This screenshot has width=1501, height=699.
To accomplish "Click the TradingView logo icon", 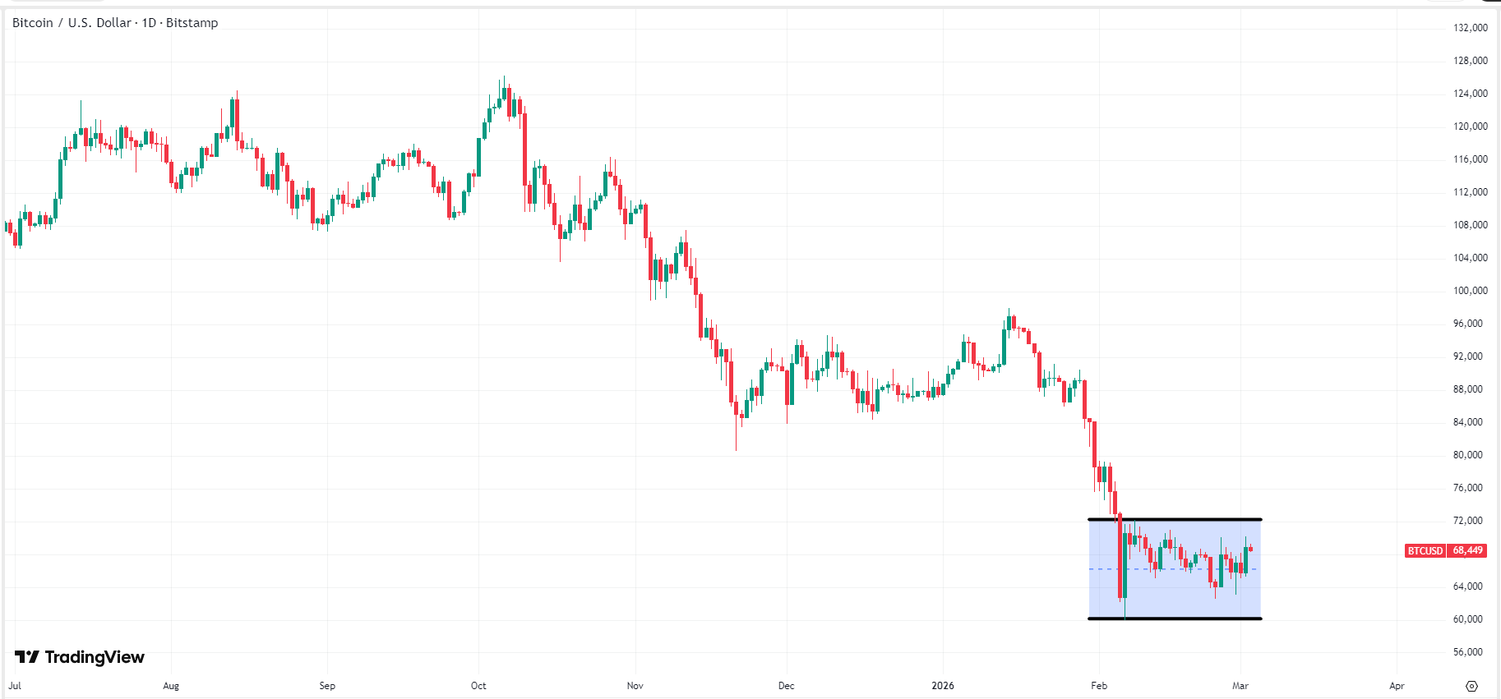I will tap(27, 657).
